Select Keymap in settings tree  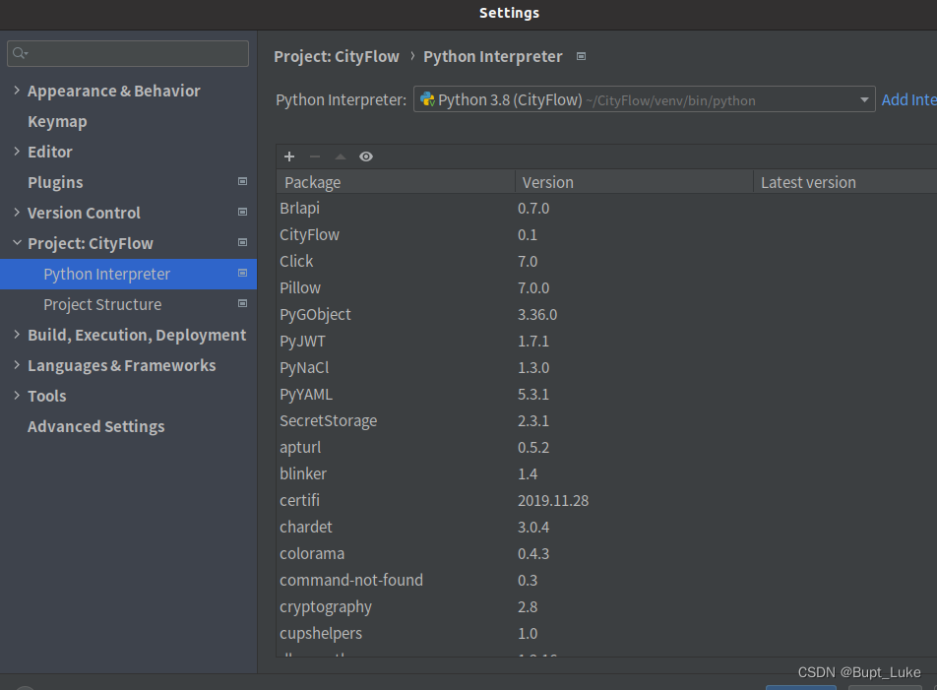coord(57,122)
